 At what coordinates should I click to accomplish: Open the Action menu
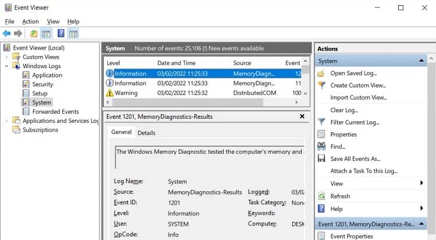(31, 22)
